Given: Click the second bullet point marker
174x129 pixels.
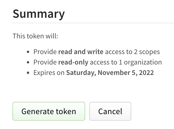Looking at the screenshot, I should pyautogui.click(x=28, y=62).
